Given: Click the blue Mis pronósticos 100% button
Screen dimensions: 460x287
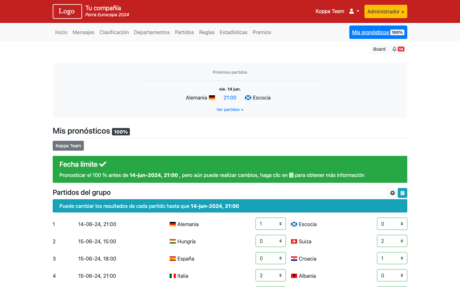Looking at the screenshot, I should pos(378,32).
